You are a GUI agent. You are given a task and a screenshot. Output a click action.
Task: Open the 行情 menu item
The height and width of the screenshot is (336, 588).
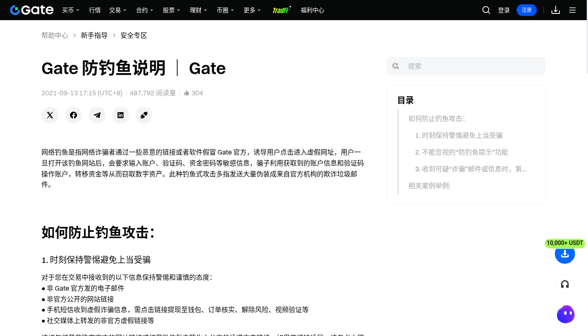pos(95,10)
